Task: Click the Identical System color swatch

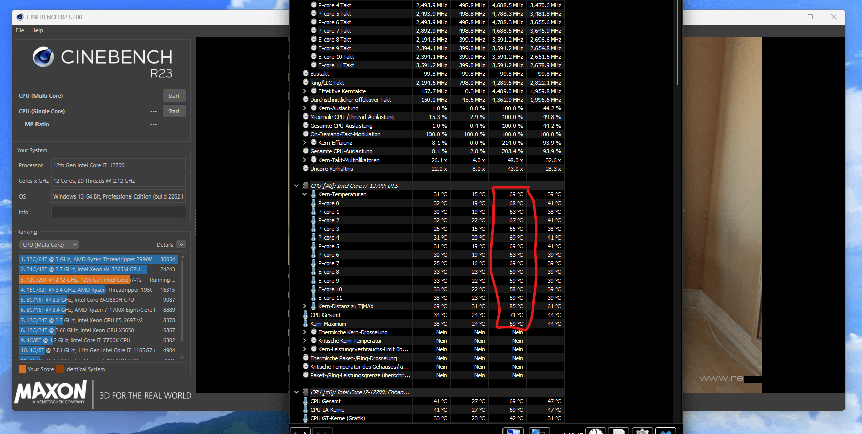Action: point(60,369)
